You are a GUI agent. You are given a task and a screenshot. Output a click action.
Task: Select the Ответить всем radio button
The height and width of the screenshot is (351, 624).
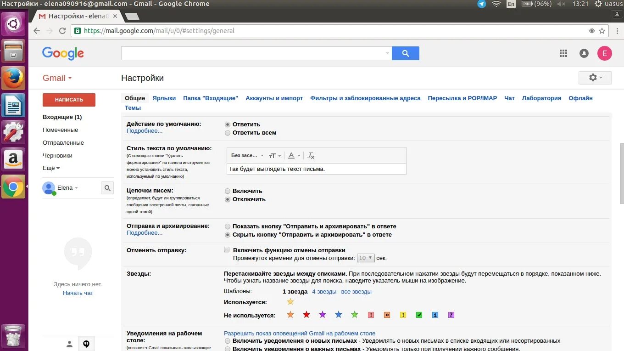(228, 133)
